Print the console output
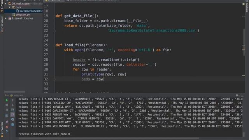249x140 pixels. tap(12, 119)
